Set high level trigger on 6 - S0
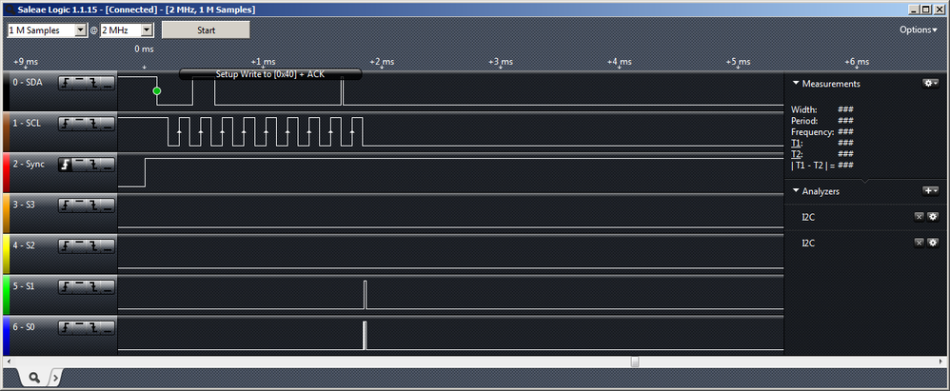This screenshot has height=391, width=950. point(79,327)
